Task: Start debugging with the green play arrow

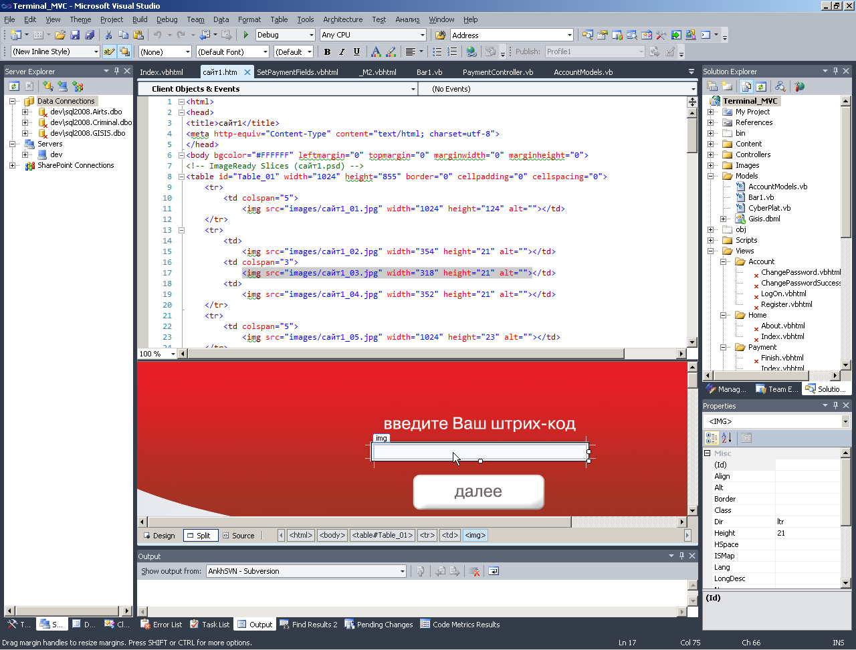Action: pyautogui.click(x=246, y=35)
